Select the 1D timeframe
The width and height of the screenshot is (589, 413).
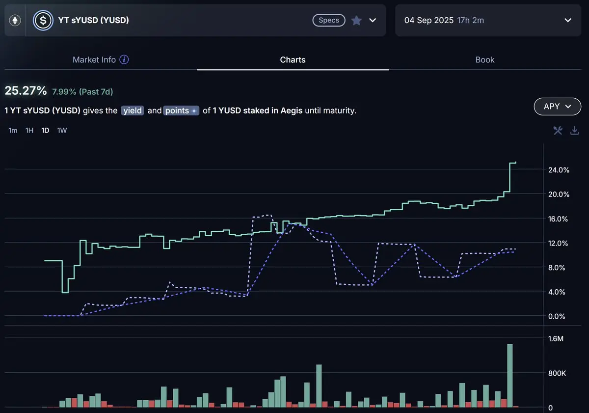coord(45,131)
